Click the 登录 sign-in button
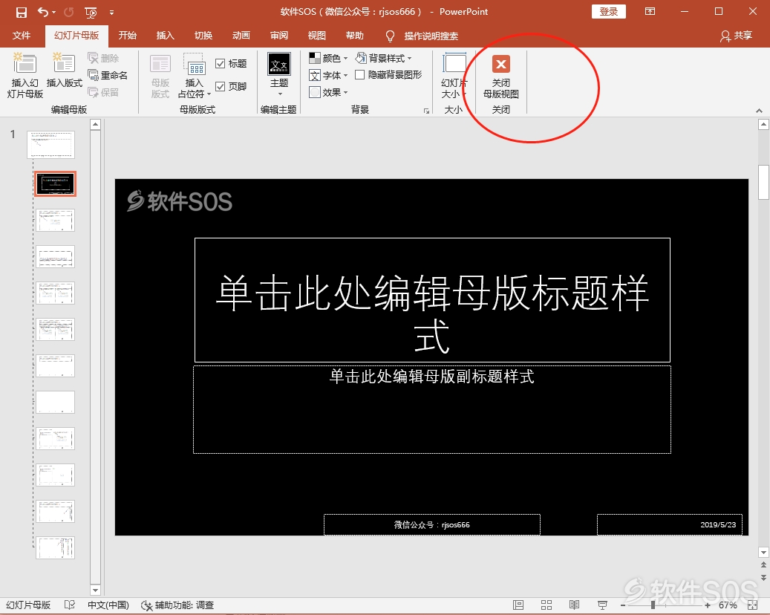 608,12
